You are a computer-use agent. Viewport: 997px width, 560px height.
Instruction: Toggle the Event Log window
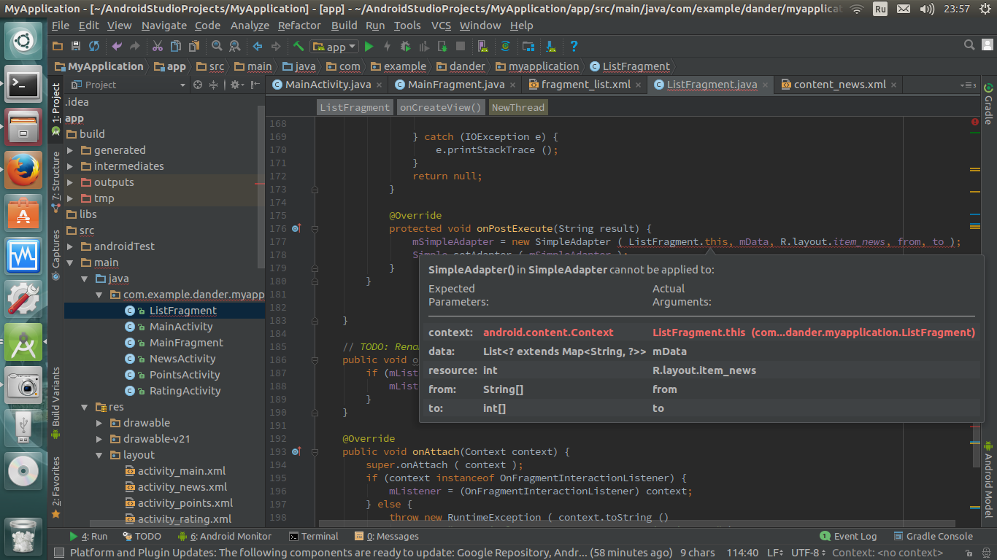(x=848, y=536)
